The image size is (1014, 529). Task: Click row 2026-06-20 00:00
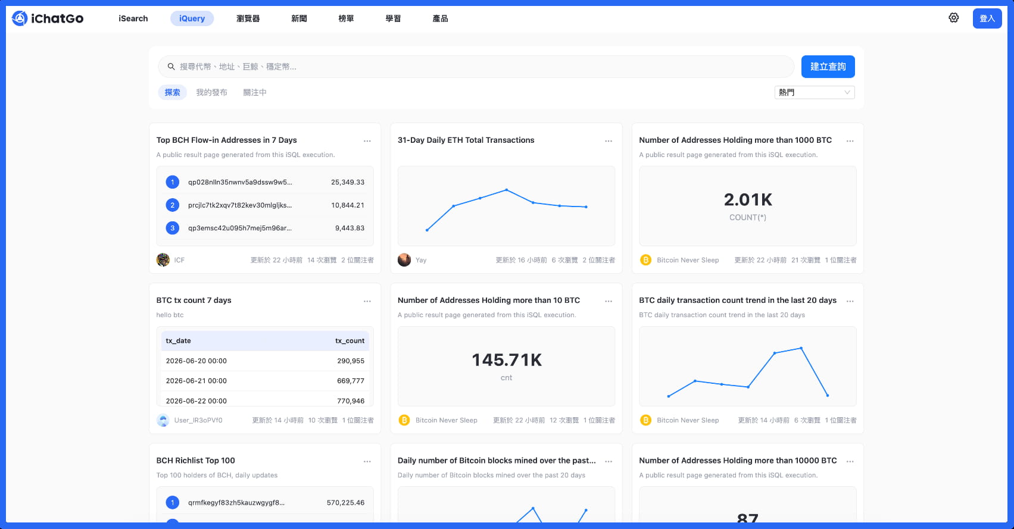click(x=265, y=361)
